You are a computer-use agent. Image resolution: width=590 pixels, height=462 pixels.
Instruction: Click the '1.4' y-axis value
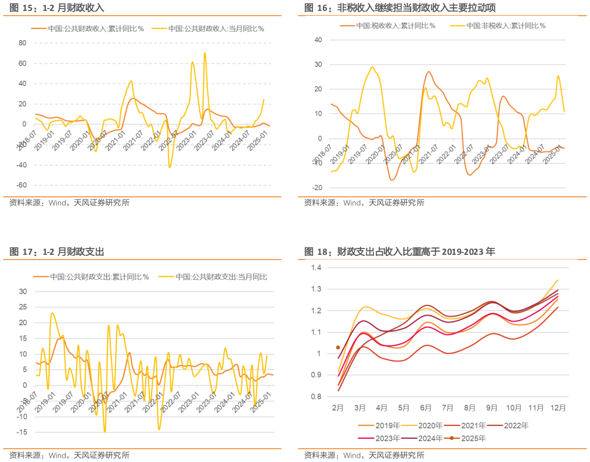[316, 268]
